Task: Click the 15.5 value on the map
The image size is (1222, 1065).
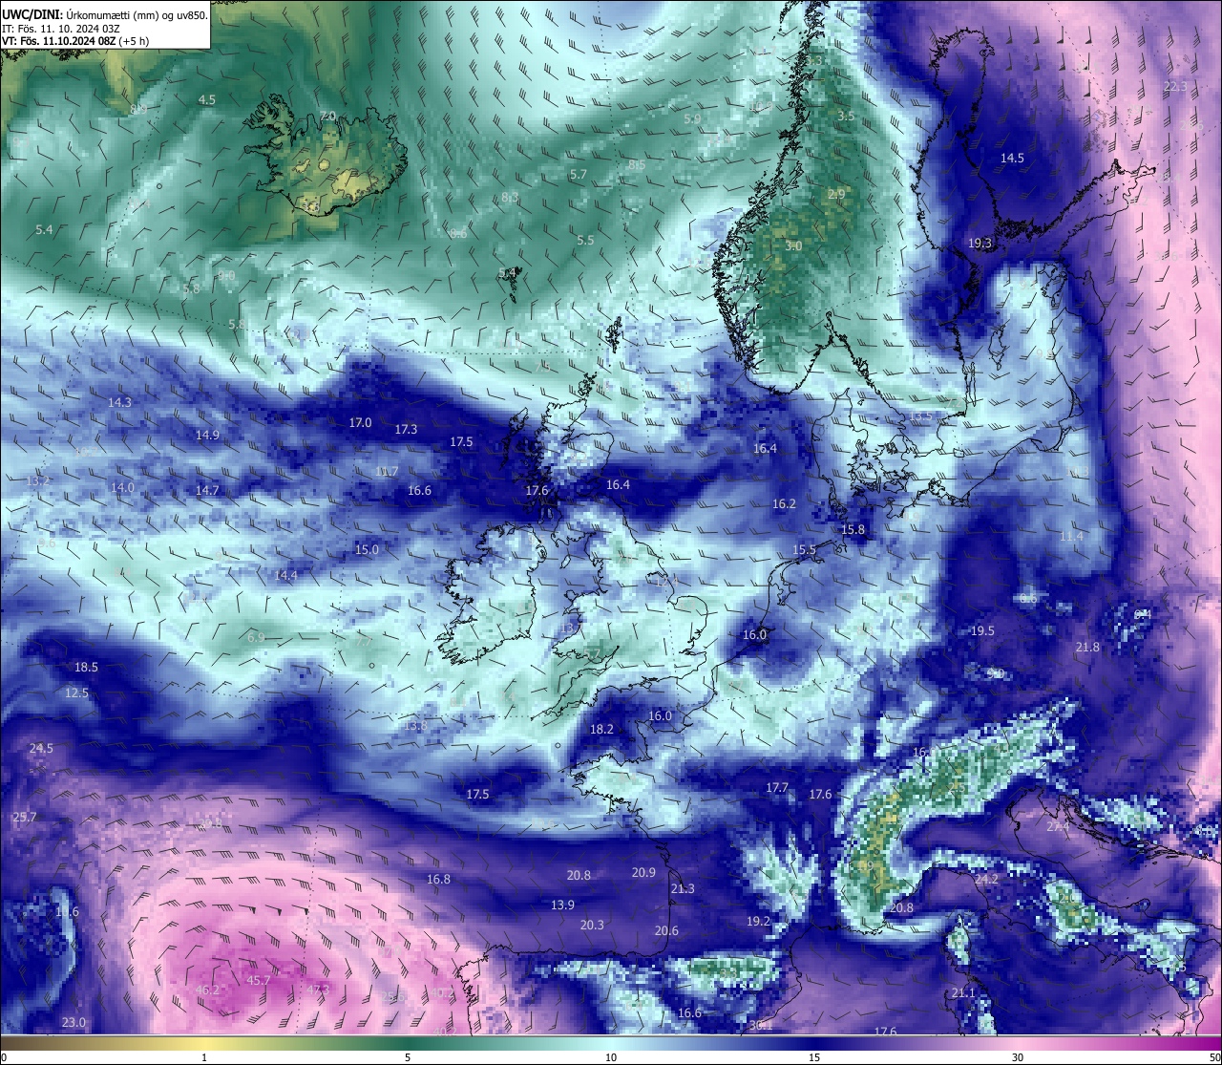Action: (804, 549)
